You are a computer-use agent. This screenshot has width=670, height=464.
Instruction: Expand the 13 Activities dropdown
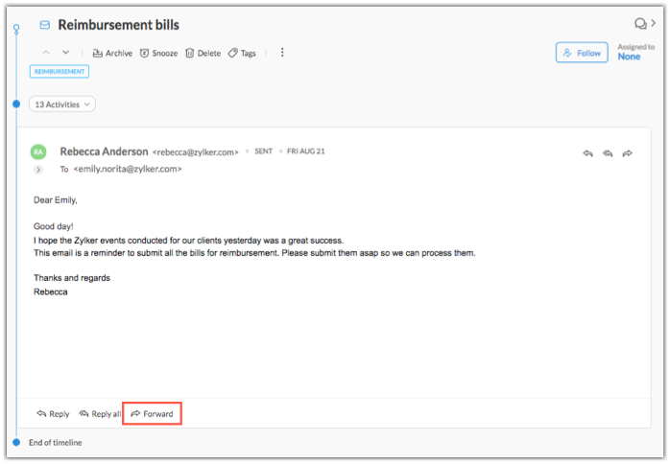click(62, 104)
